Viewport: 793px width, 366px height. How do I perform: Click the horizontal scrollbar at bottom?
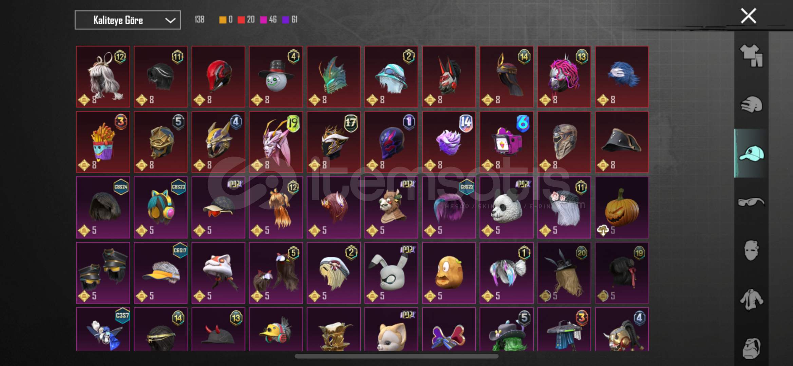[x=396, y=356]
